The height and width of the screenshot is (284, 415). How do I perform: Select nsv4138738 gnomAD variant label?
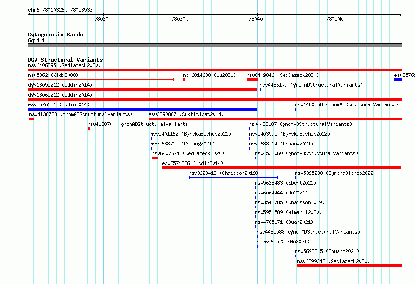(81, 114)
